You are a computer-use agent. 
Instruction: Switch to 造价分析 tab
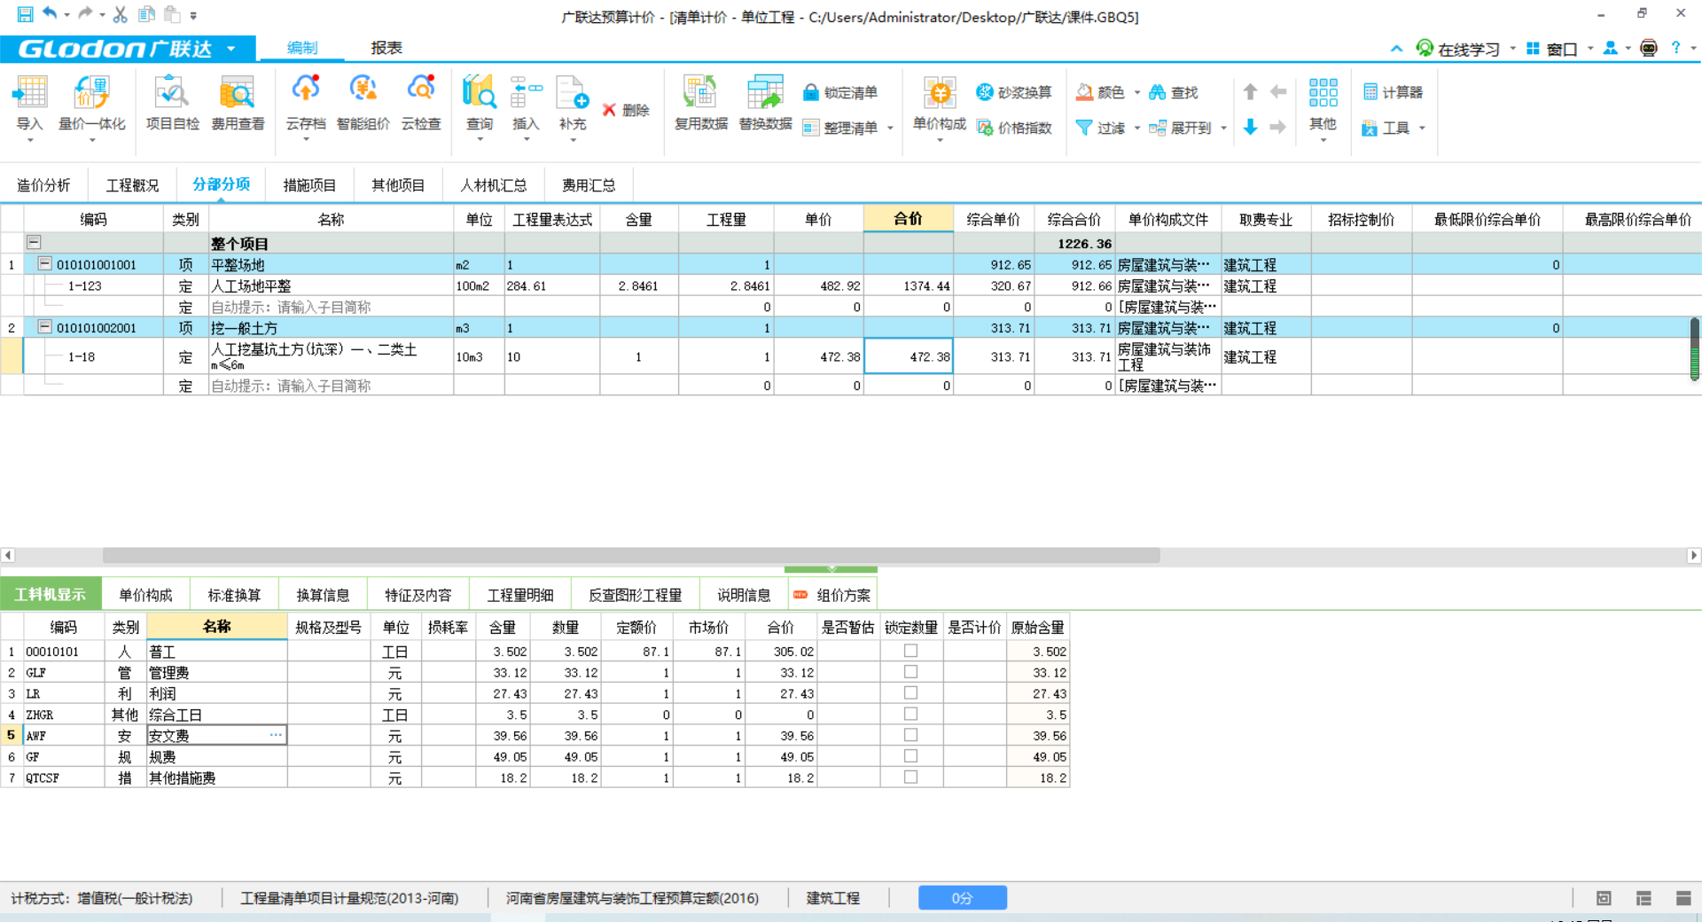[43, 184]
